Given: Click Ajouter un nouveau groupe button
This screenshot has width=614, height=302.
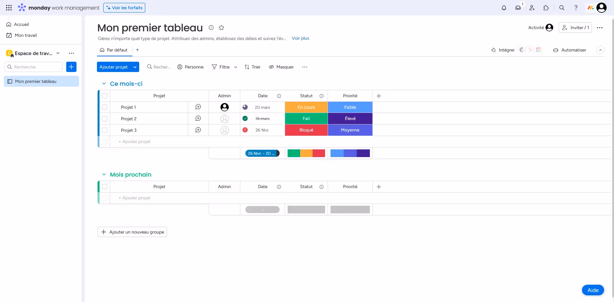Looking at the screenshot, I should pyautogui.click(x=132, y=232).
